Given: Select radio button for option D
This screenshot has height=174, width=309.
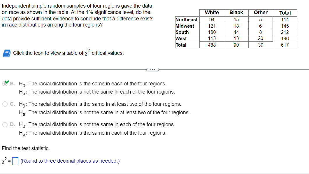Looking at the screenshot, I should 4,124.
